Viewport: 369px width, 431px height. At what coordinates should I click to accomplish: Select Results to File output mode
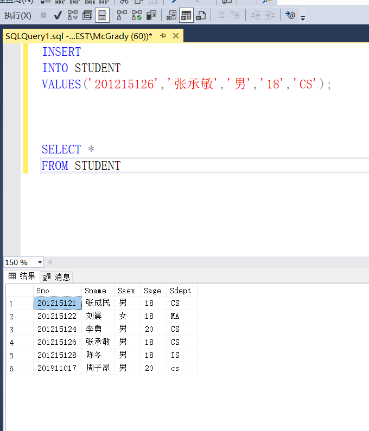point(201,15)
